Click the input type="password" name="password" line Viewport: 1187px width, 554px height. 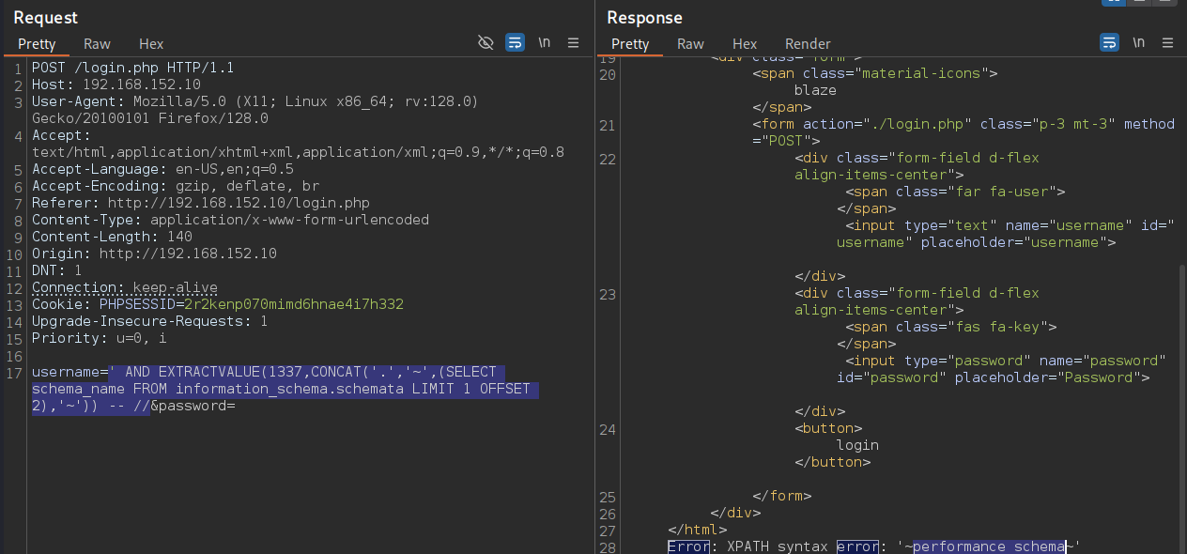1006,361
